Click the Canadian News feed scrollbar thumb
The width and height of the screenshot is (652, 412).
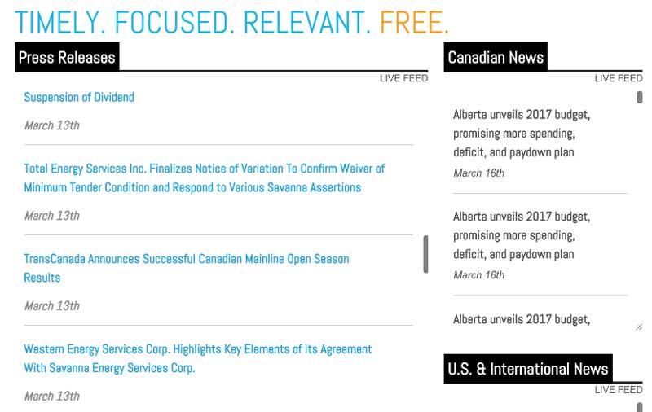pyautogui.click(x=640, y=97)
